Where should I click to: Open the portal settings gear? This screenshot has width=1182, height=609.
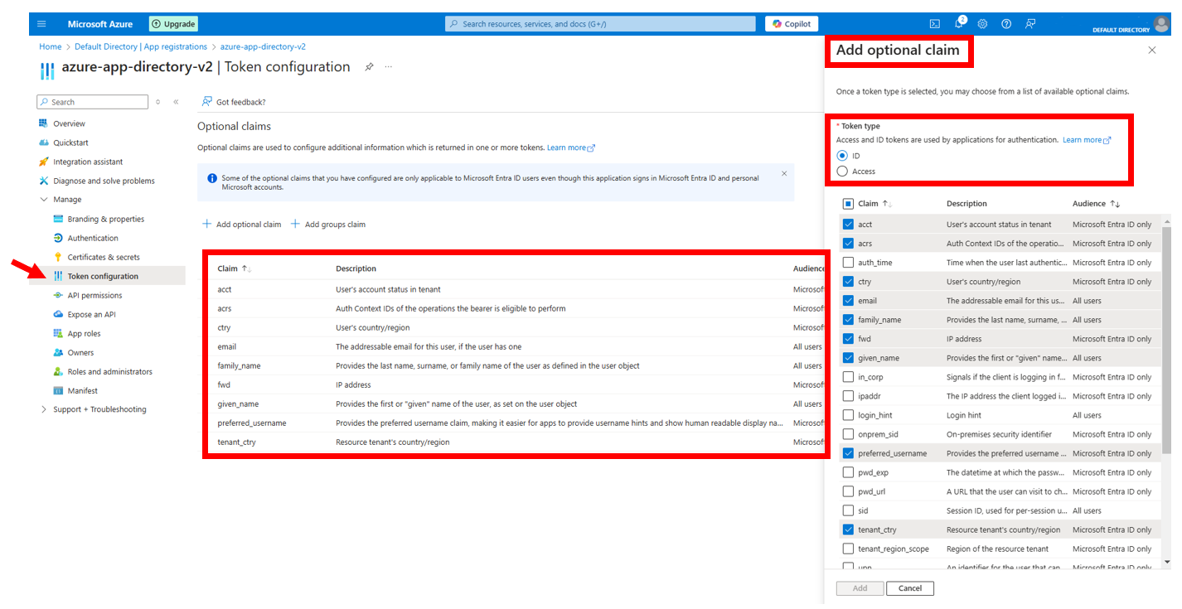click(982, 23)
